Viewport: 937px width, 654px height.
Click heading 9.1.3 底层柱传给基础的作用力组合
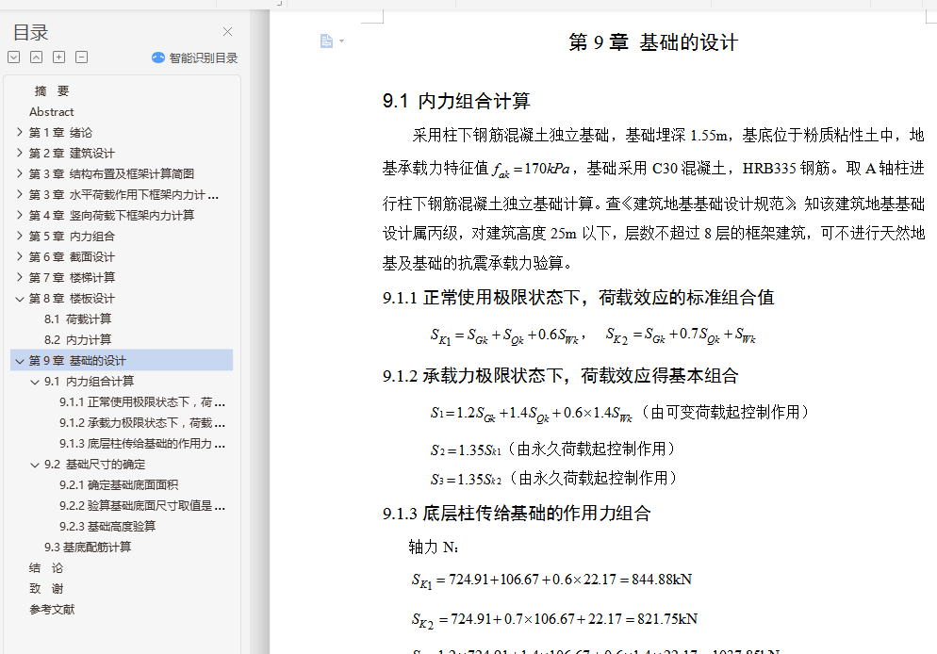click(517, 513)
